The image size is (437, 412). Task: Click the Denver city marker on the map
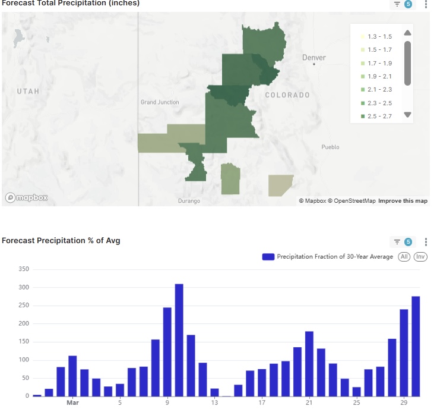[x=314, y=64]
